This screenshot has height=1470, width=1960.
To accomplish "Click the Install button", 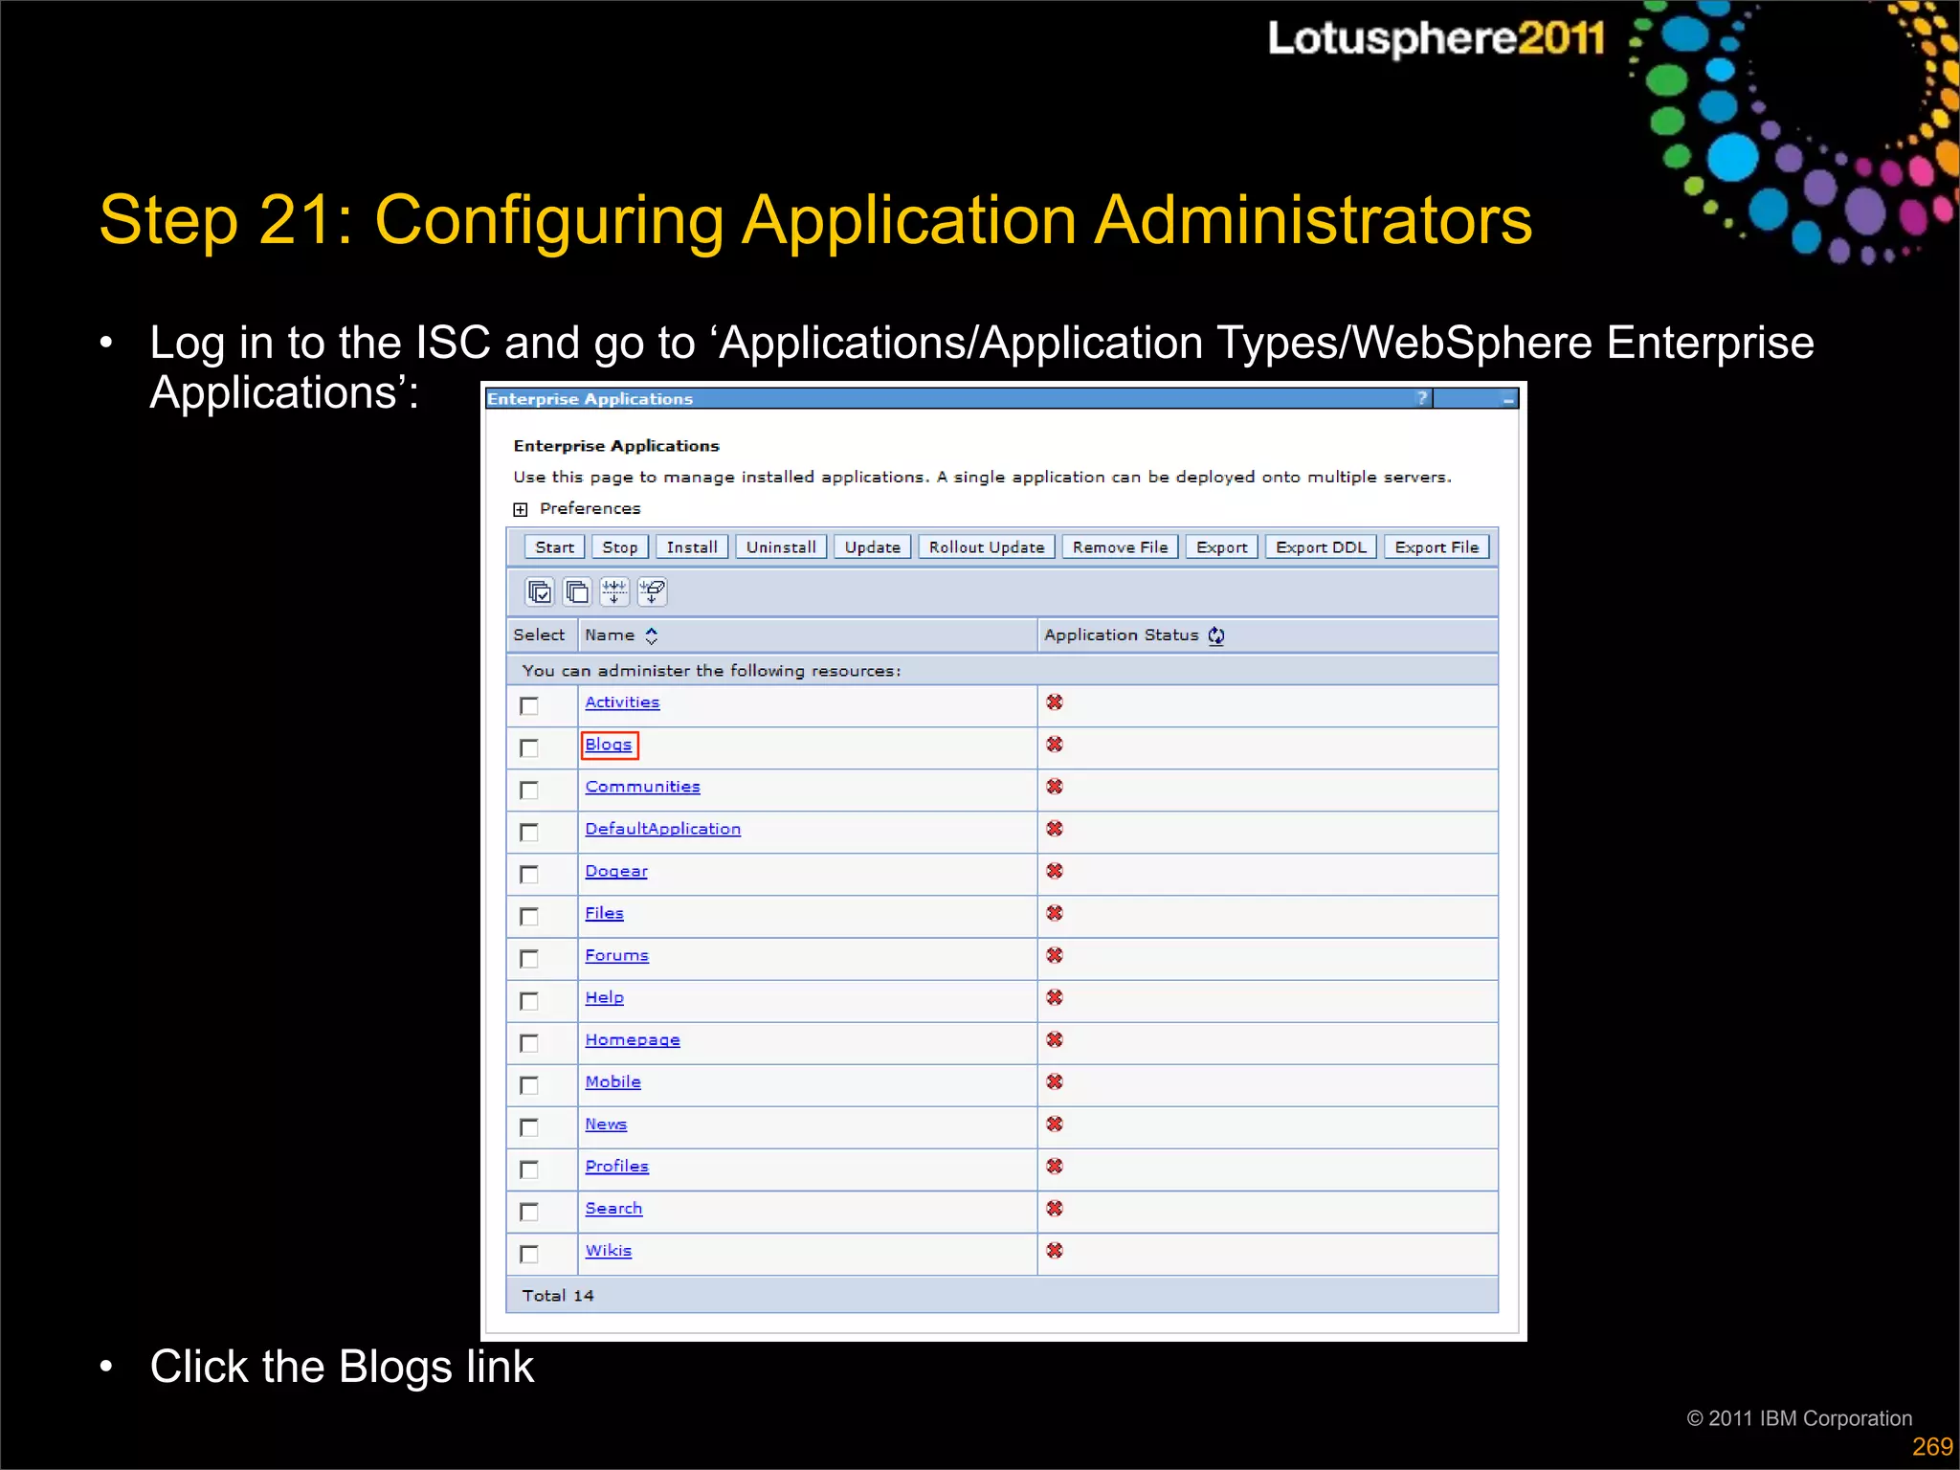I will [x=692, y=547].
